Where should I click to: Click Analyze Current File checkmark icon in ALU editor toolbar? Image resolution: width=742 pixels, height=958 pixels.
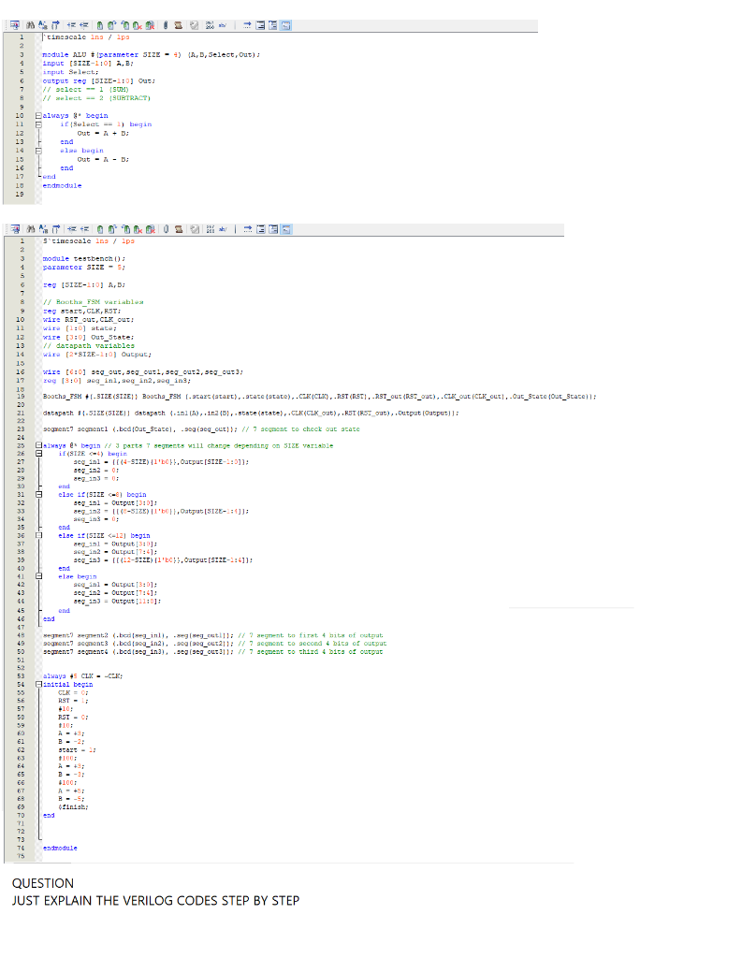coord(194,25)
